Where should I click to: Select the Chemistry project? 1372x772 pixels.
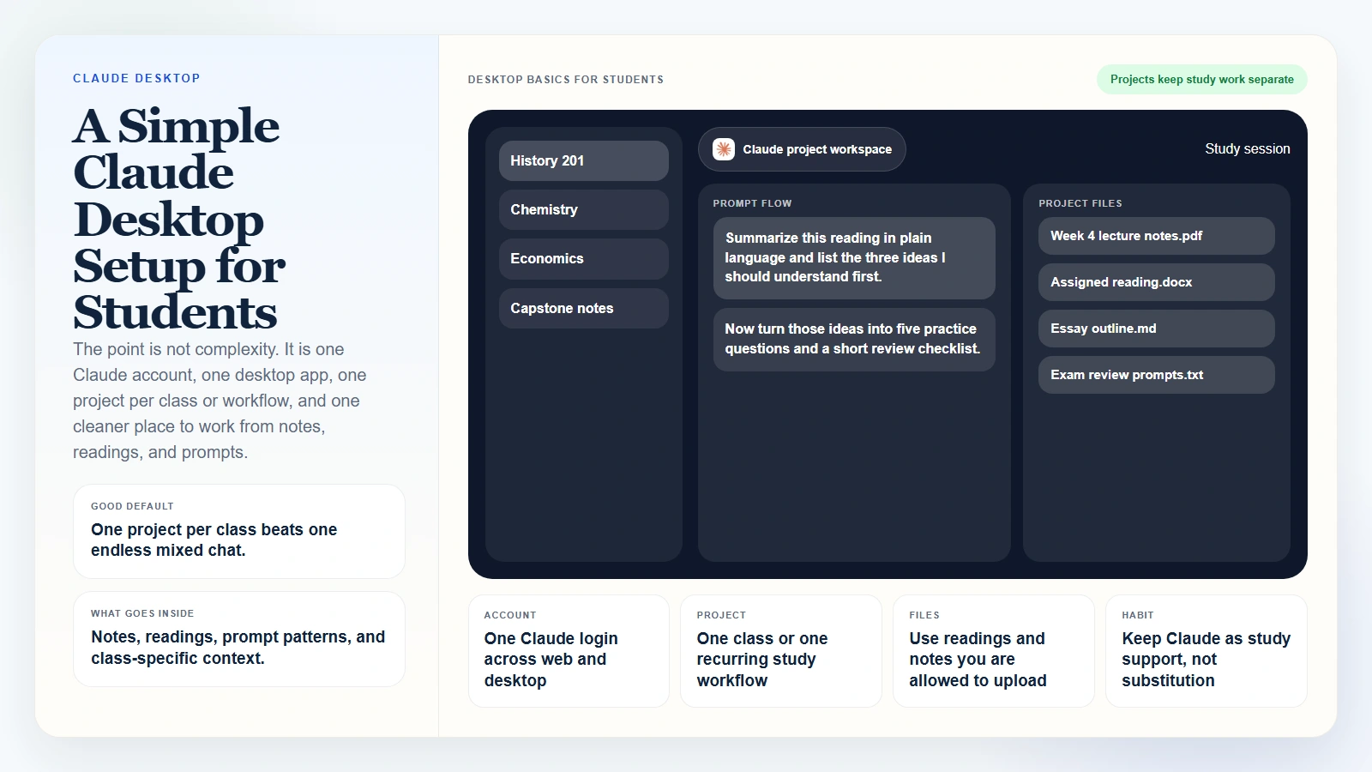pos(583,209)
